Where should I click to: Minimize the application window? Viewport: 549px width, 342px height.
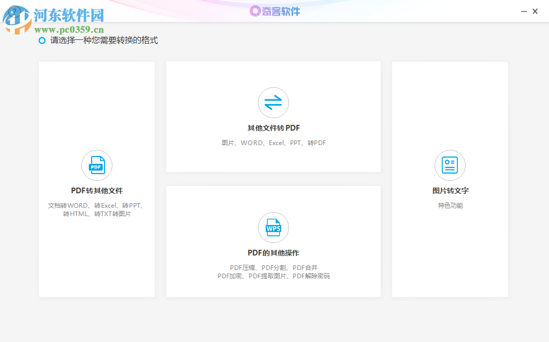523,11
